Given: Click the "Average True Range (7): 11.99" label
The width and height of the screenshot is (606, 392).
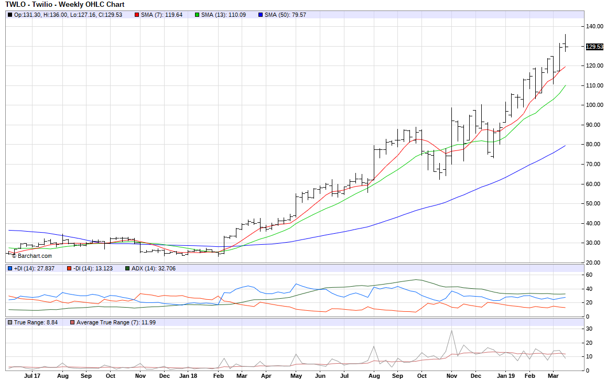Looking at the screenshot, I should coord(116,322).
